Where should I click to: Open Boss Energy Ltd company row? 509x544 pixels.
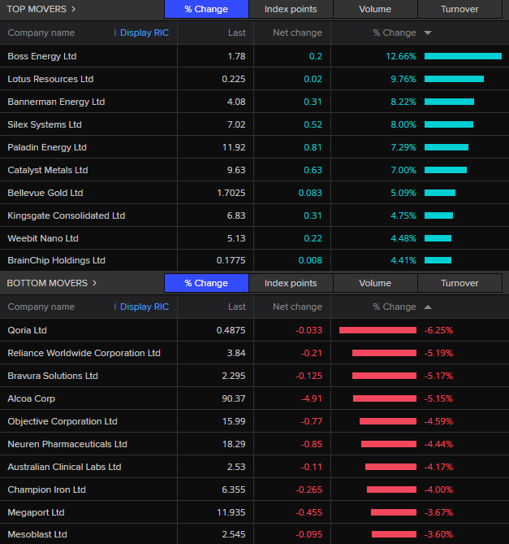pyautogui.click(x=42, y=56)
